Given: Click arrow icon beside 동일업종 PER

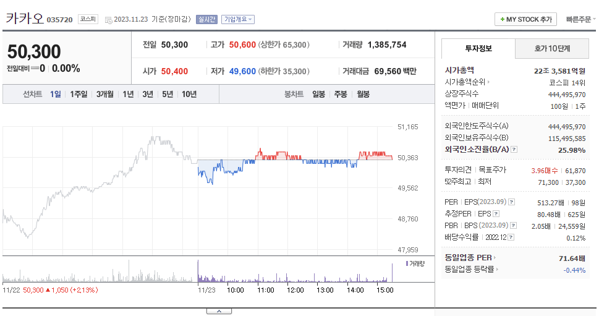Looking at the screenshot, I should tap(495, 257).
